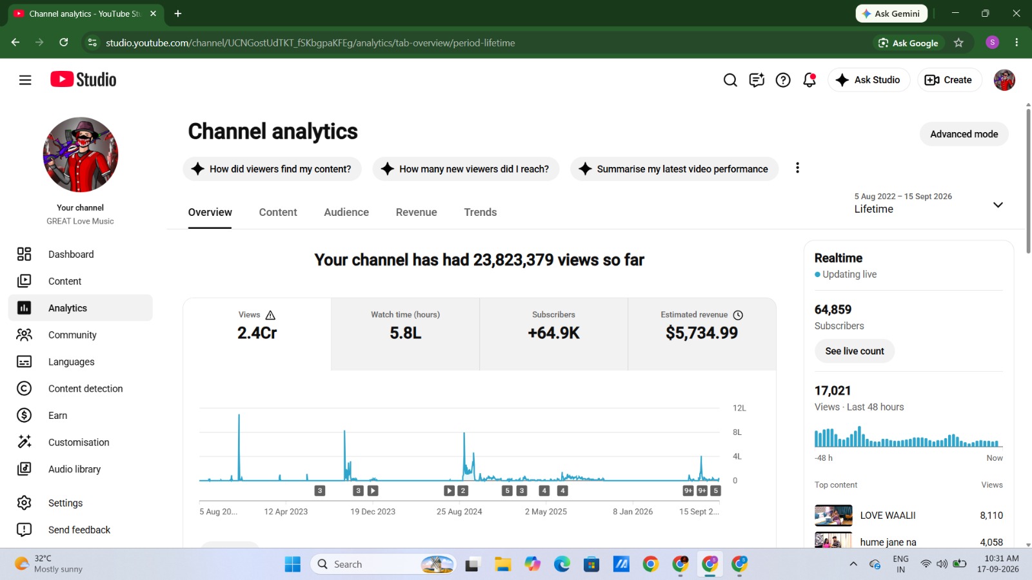The width and height of the screenshot is (1032, 580).
Task: Open the Earn section in sidebar
Action: (x=81, y=416)
